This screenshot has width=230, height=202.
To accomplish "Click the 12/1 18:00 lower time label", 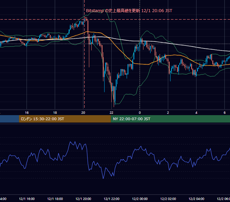I will pos(55,199).
